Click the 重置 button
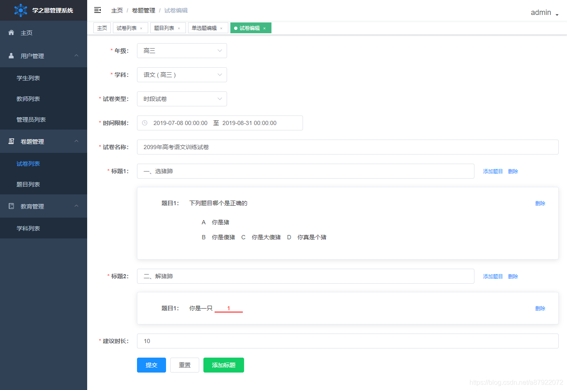The height and width of the screenshot is (390, 567). click(x=185, y=365)
